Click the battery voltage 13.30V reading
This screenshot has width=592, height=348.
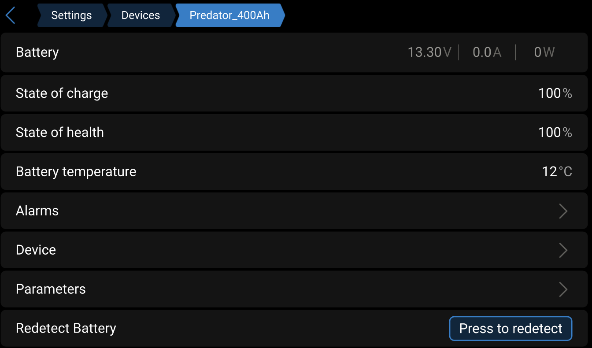pyautogui.click(x=429, y=52)
